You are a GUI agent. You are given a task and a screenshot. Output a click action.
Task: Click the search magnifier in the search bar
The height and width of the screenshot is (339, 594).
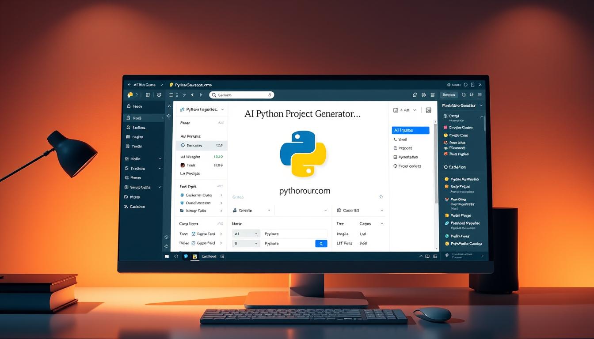(x=214, y=94)
